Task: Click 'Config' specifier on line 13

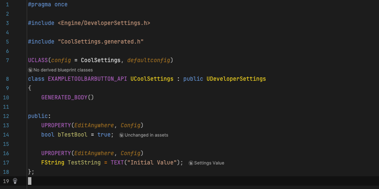Action: [131, 125]
